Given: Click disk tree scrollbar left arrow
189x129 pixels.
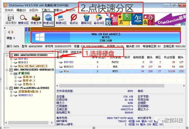Looking at the screenshot, I should (6, 123).
